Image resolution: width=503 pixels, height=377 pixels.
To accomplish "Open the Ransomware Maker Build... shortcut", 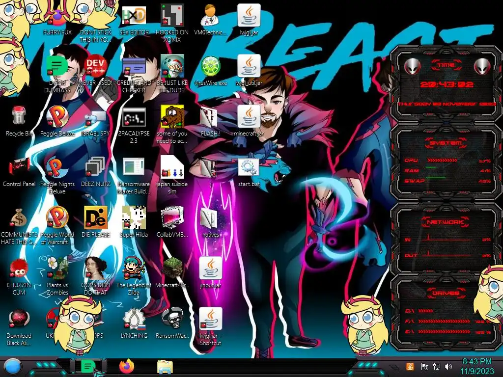I will tap(134, 167).
